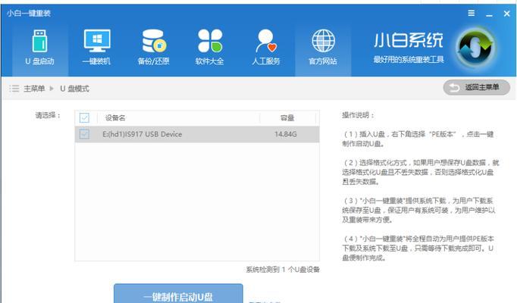Open 备份/还原 database icon

(154, 41)
